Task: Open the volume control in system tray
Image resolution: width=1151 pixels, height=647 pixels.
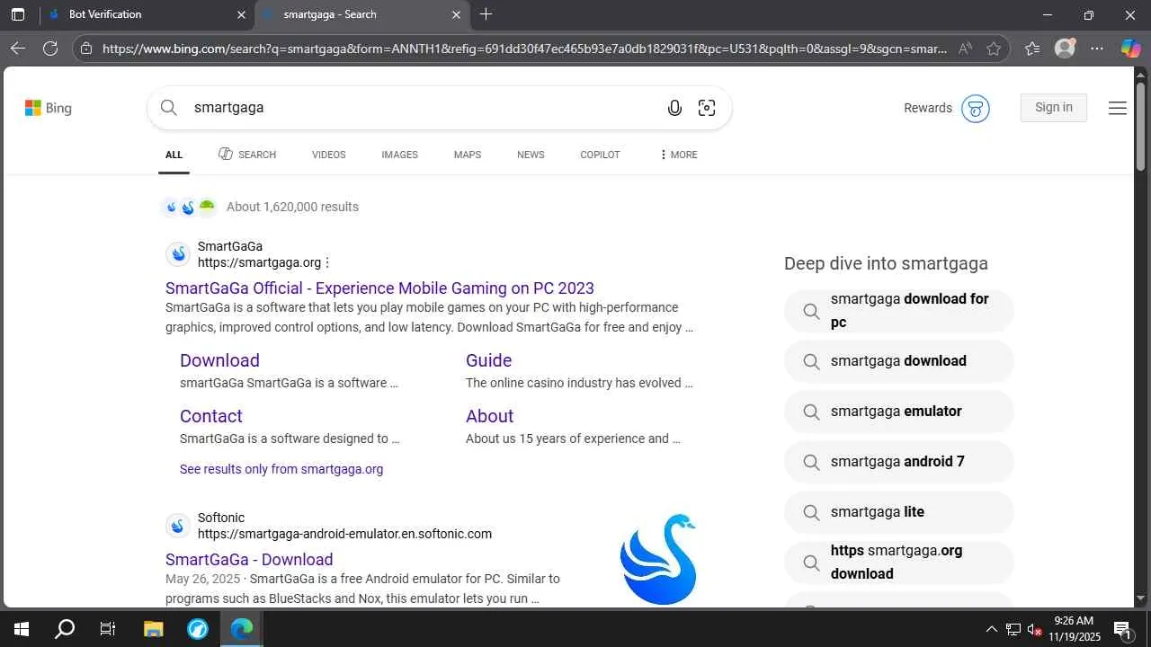Action: pos(1034,629)
